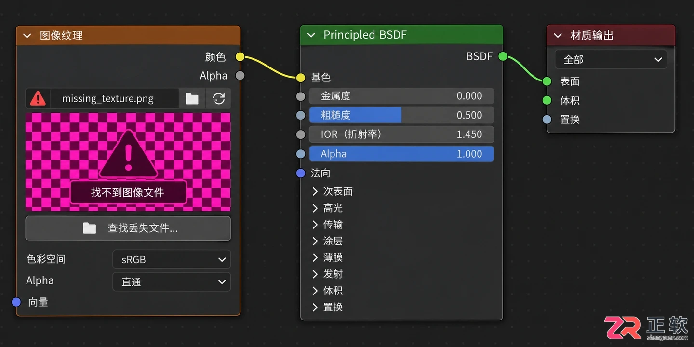Click the 查找丢失文件... button
This screenshot has width=694, height=347.
[x=128, y=228]
